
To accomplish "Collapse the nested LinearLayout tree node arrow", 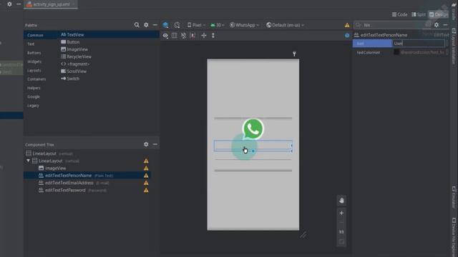I will pos(29,161).
